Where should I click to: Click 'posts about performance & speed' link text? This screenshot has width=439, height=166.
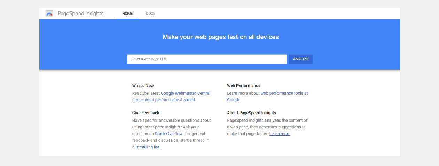click(164, 100)
